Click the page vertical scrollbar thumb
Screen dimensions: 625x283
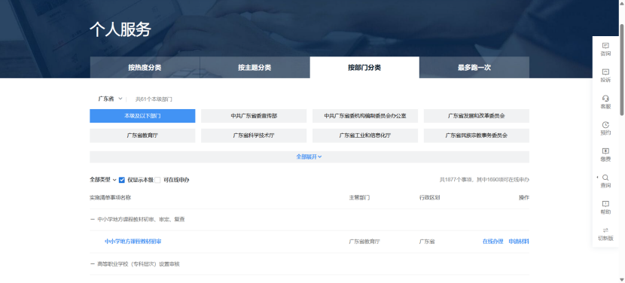(x=622, y=70)
